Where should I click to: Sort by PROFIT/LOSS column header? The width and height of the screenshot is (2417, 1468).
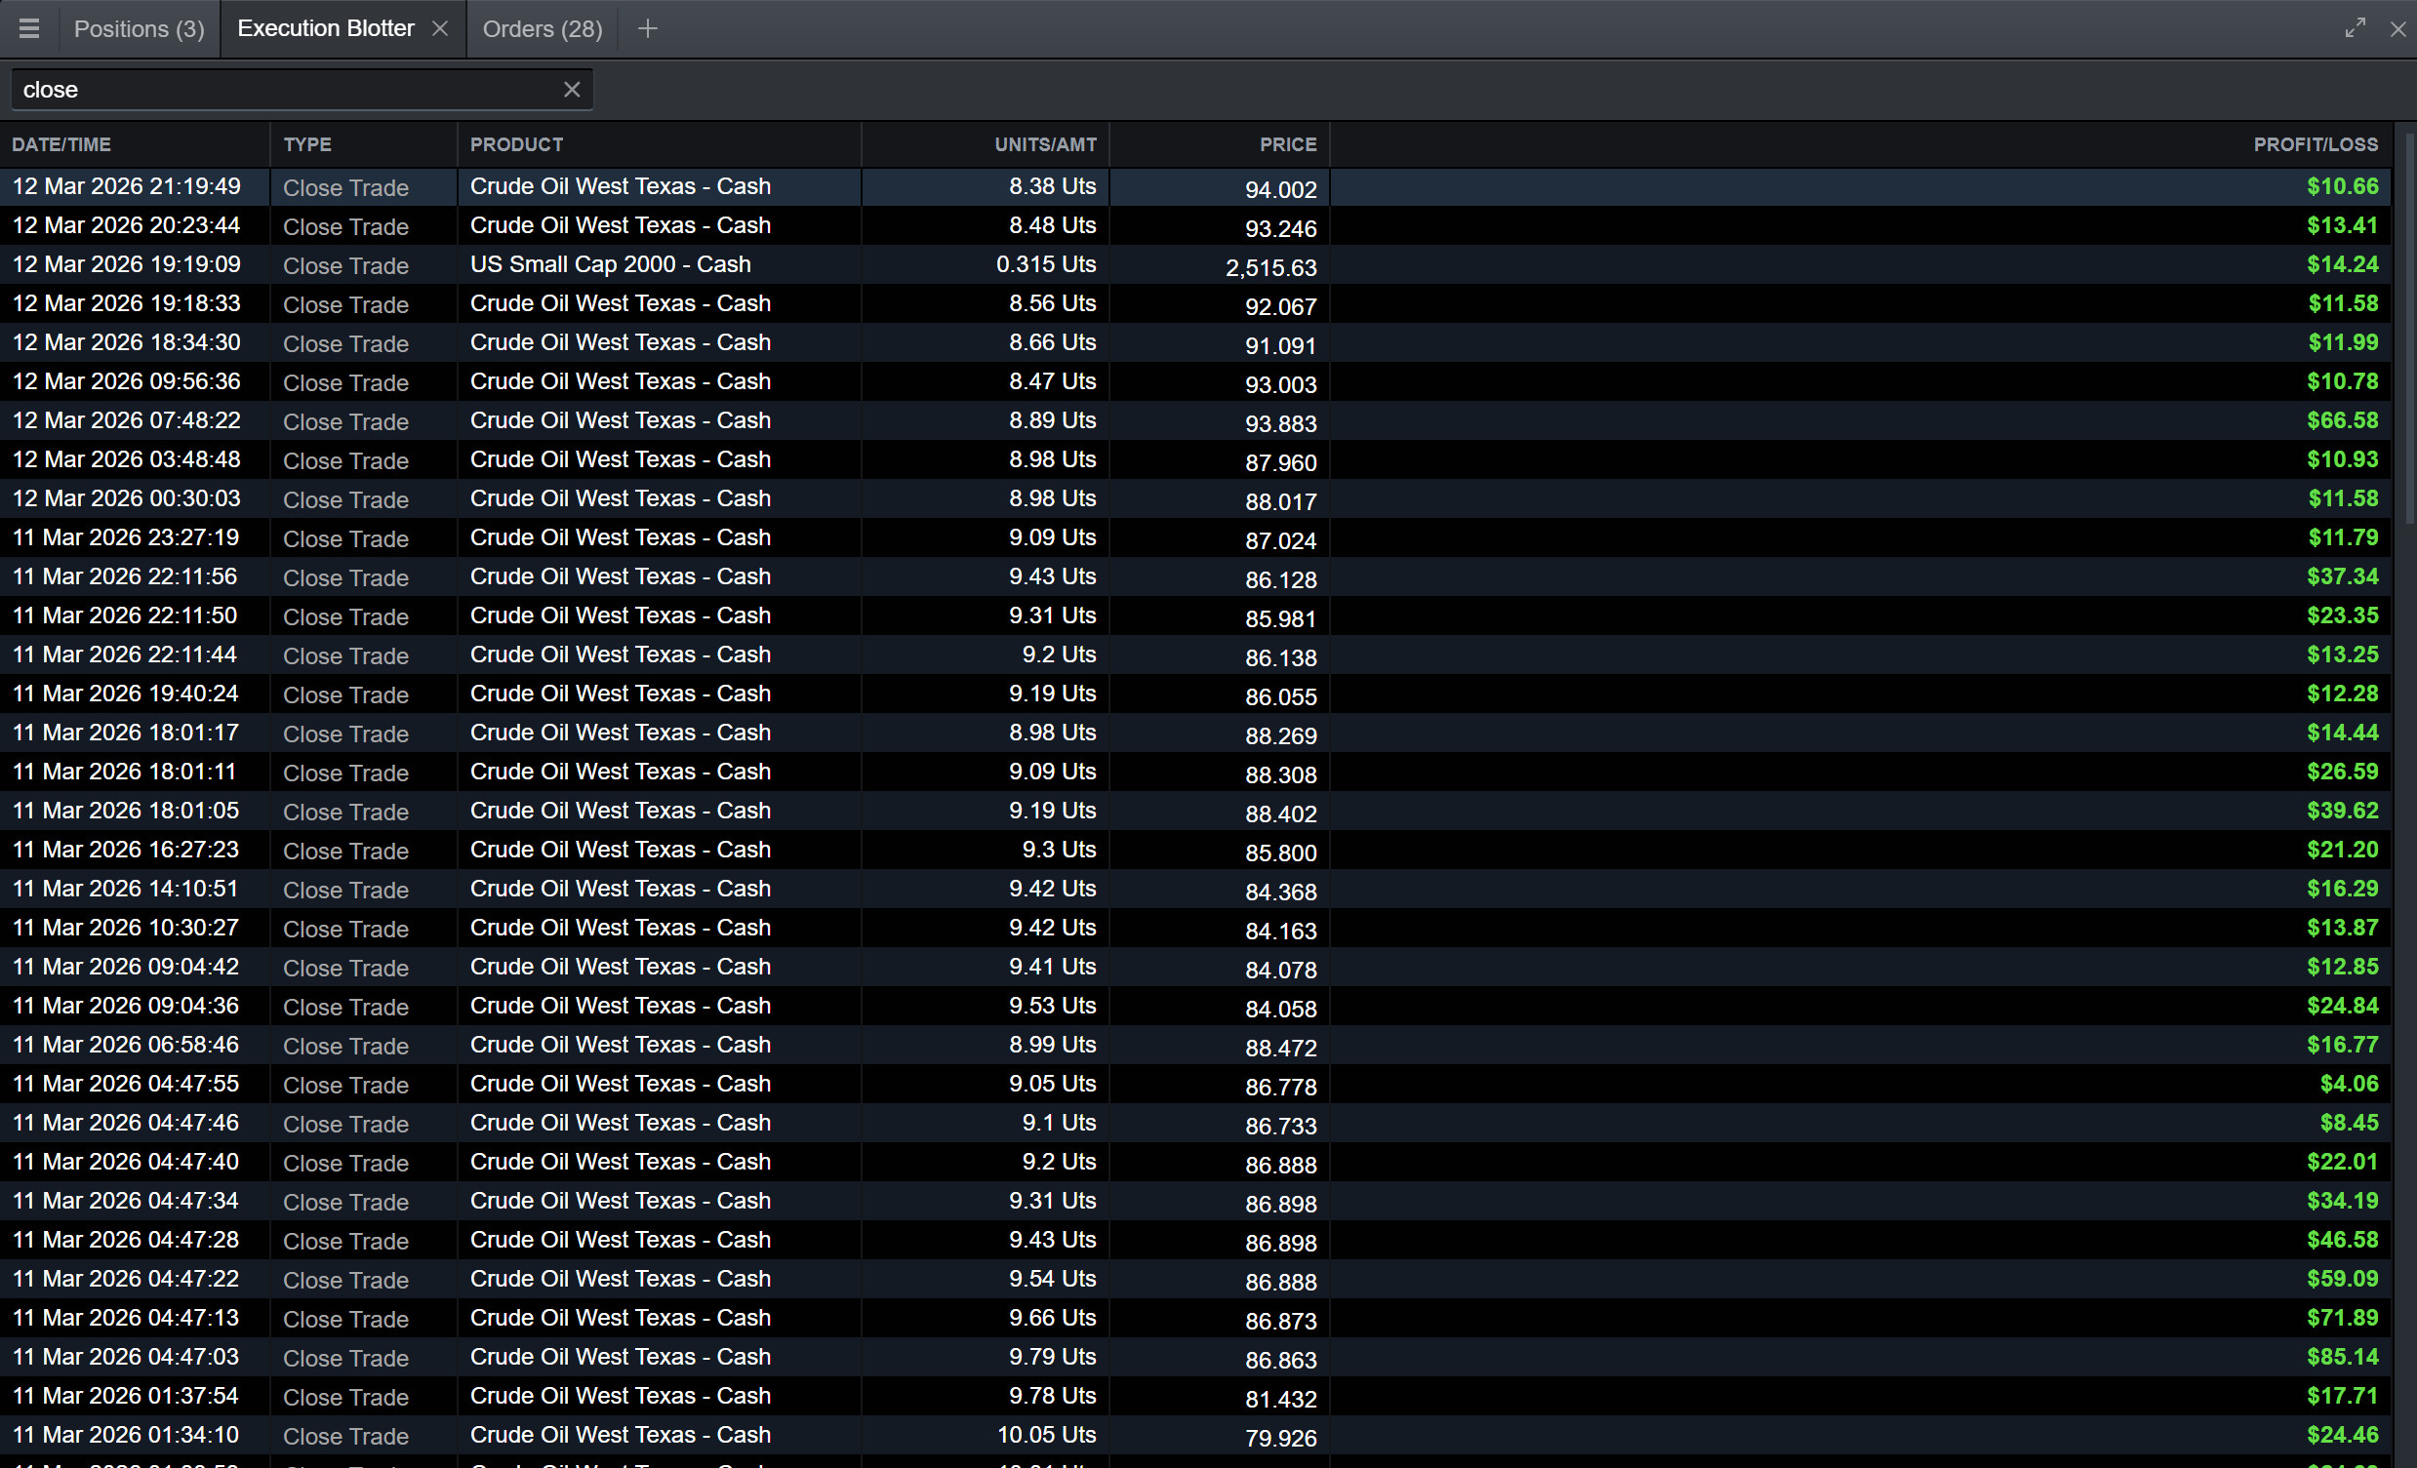pos(2314,144)
